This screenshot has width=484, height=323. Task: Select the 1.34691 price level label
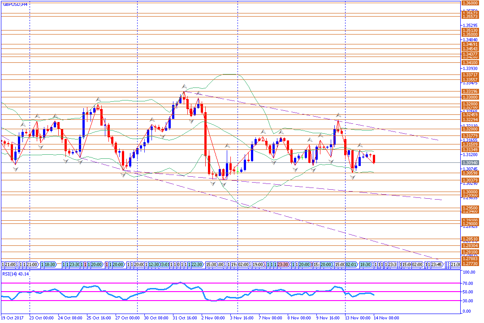coord(470,44)
